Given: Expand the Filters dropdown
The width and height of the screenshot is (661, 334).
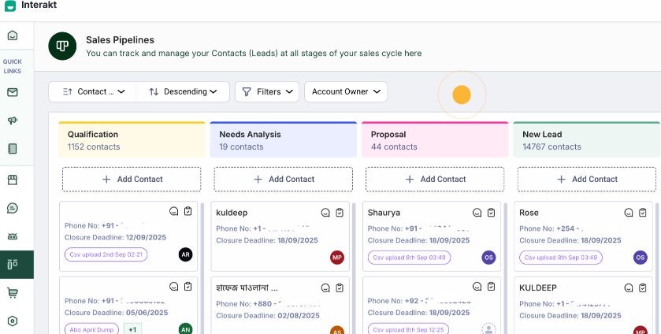Looking at the screenshot, I should pos(267,91).
